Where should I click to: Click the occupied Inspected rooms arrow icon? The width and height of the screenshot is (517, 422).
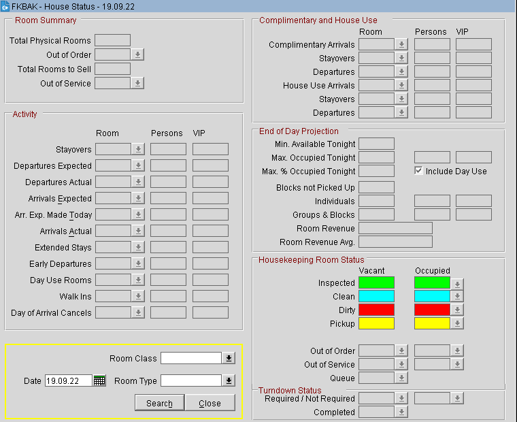(457, 283)
